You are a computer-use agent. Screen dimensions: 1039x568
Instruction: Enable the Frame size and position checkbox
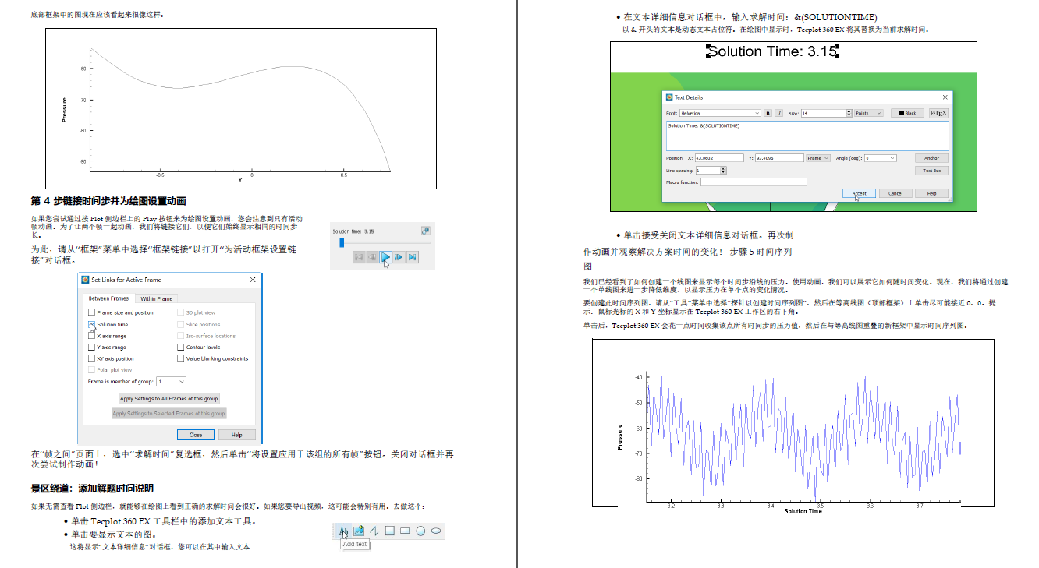[91, 312]
